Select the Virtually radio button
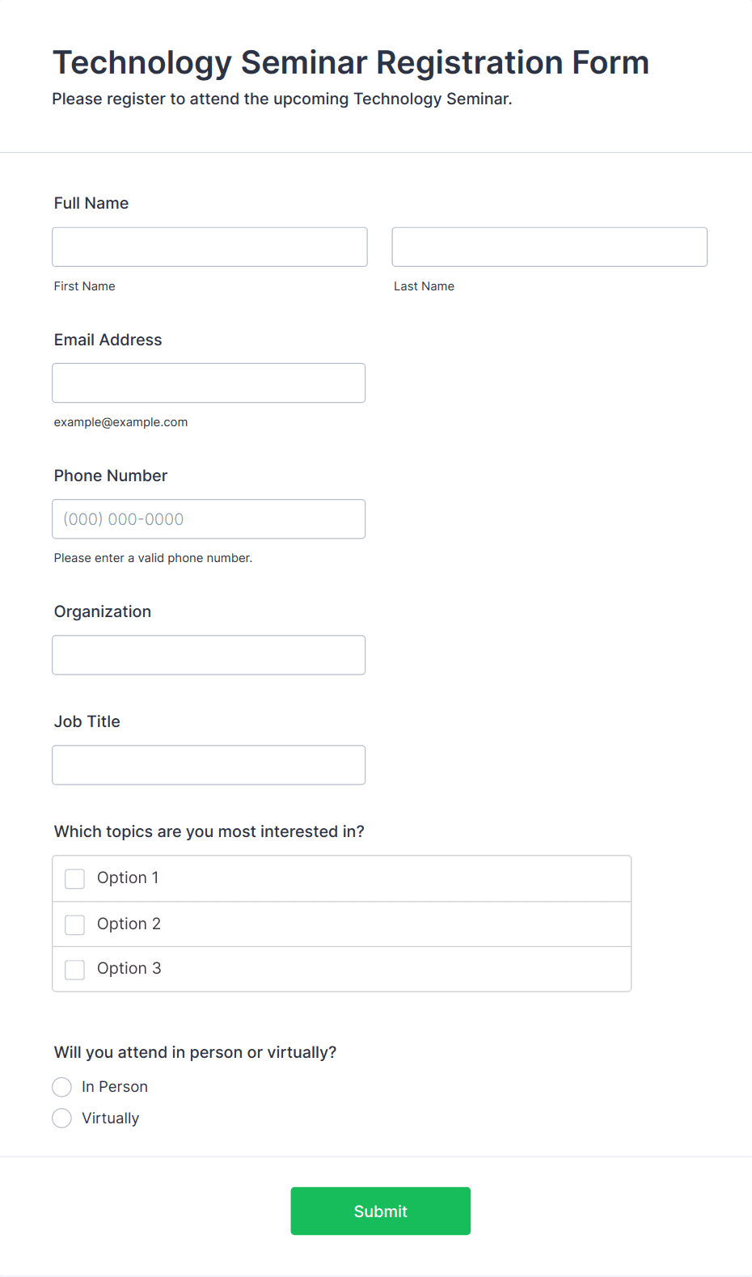752x1277 pixels. pyautogui.click(x=61, y=1118)
